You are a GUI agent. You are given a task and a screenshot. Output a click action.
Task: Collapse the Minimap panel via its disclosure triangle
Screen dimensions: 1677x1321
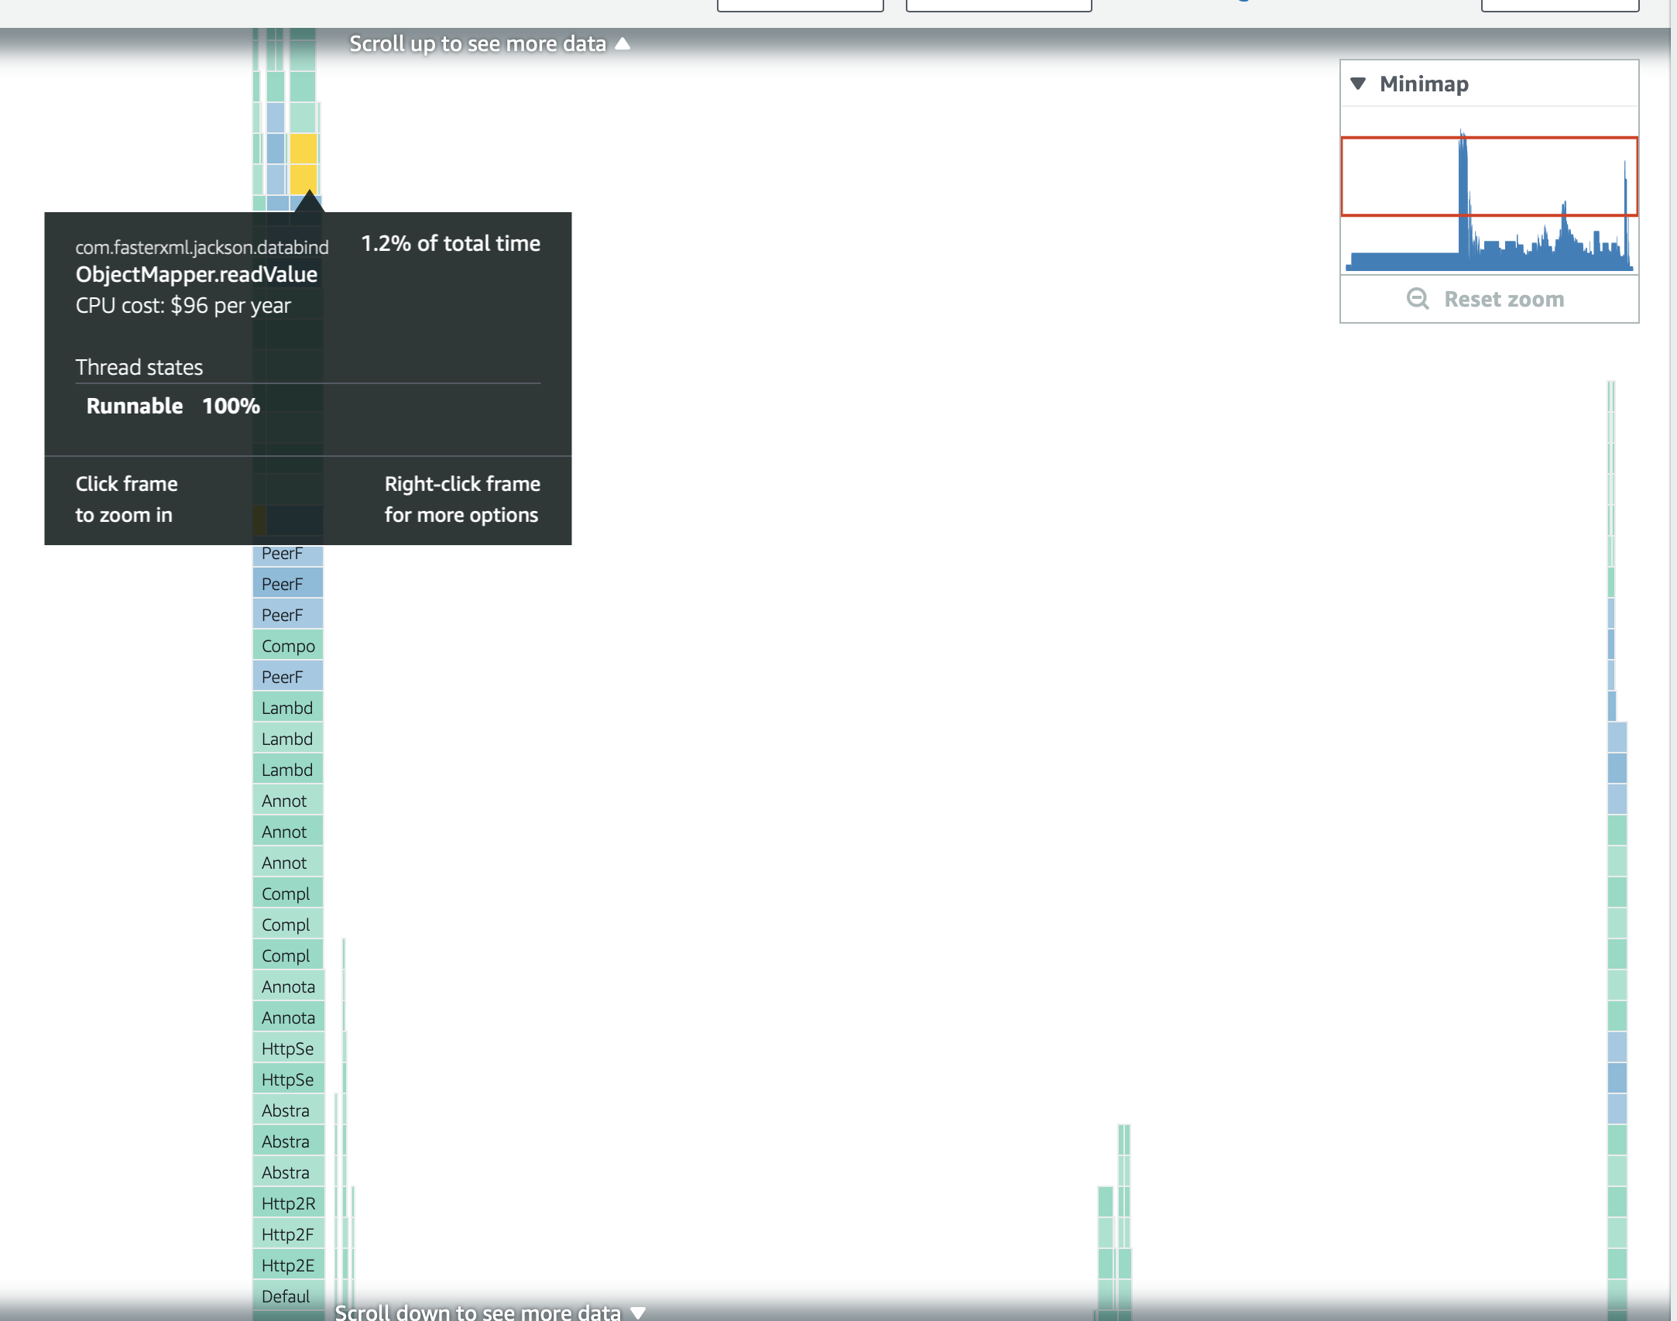(1359, 84)
